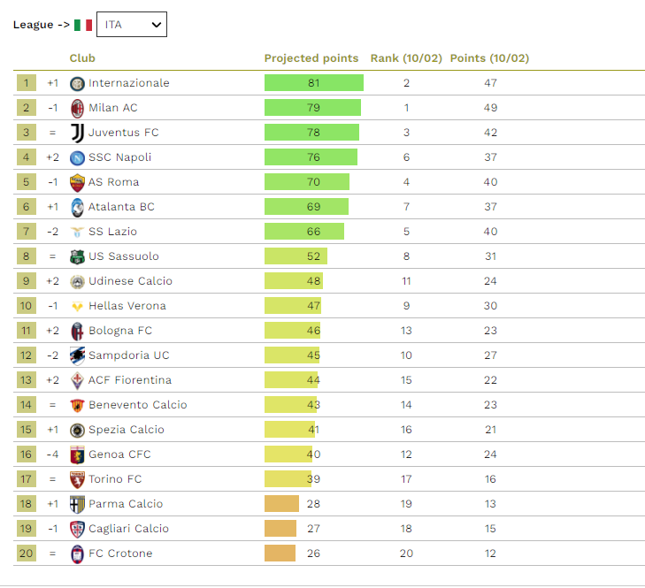This screenshot has width=645, height=588.
Task: Click the Points (10/02) column header
Action: point(489,58)
